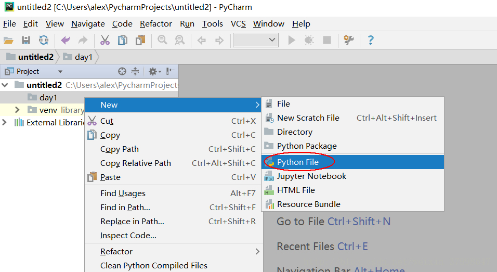Click day1 in the breadcrumb bar
This screenshot has height=272, width=497.
77,57
